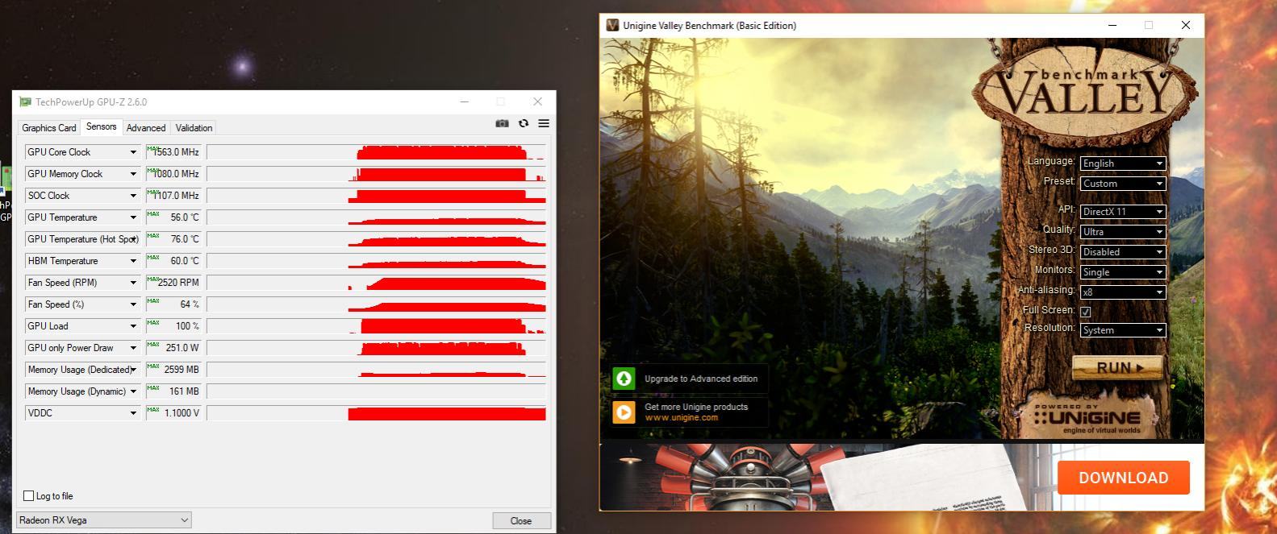Toggle the Full Screen checkbox
Screen dimensions: 1277x534
pos(1086,312)
